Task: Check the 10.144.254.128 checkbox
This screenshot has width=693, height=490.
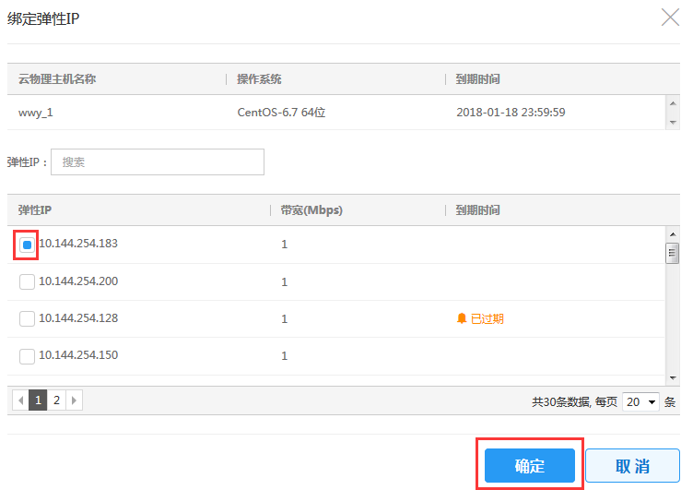Action: pos(27,318)
